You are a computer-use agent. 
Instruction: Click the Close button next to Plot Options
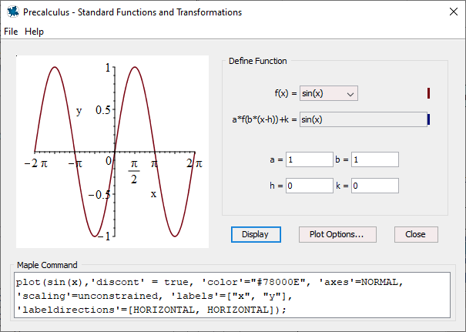click(x=416, y=234)
